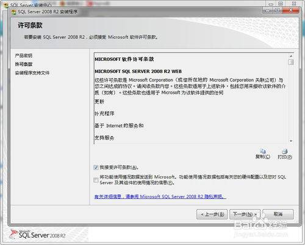Click the MICROSOFT 软件许可条款 heading text
This screenshot has width=305, height=245.
click(x=124, y=59)
